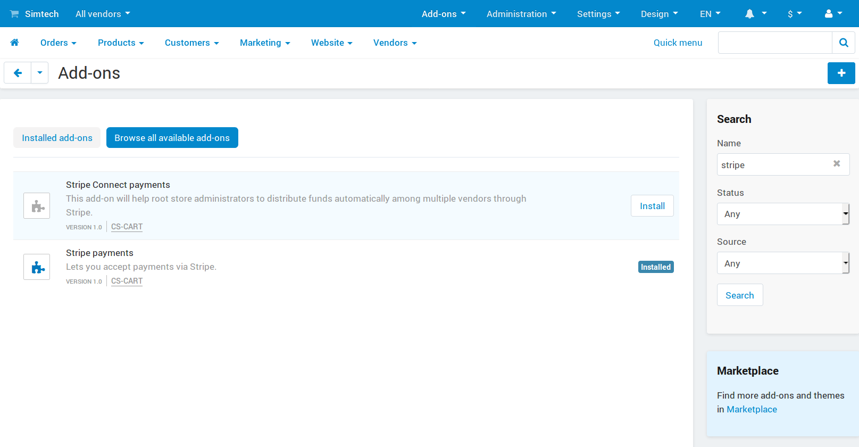Click CS-CART under Stripe payments
The height and width of the screenshot is (447, 859).
(127, 281)
